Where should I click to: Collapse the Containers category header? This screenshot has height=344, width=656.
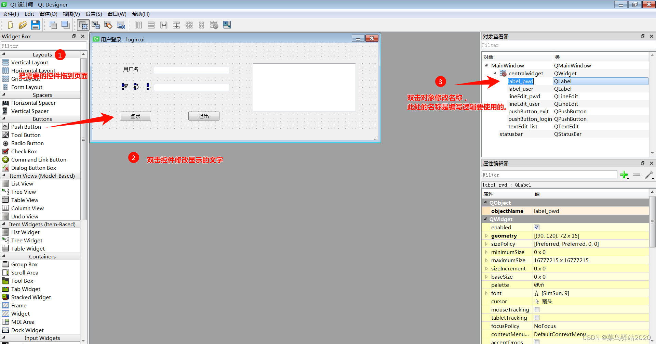coord(4,256)
